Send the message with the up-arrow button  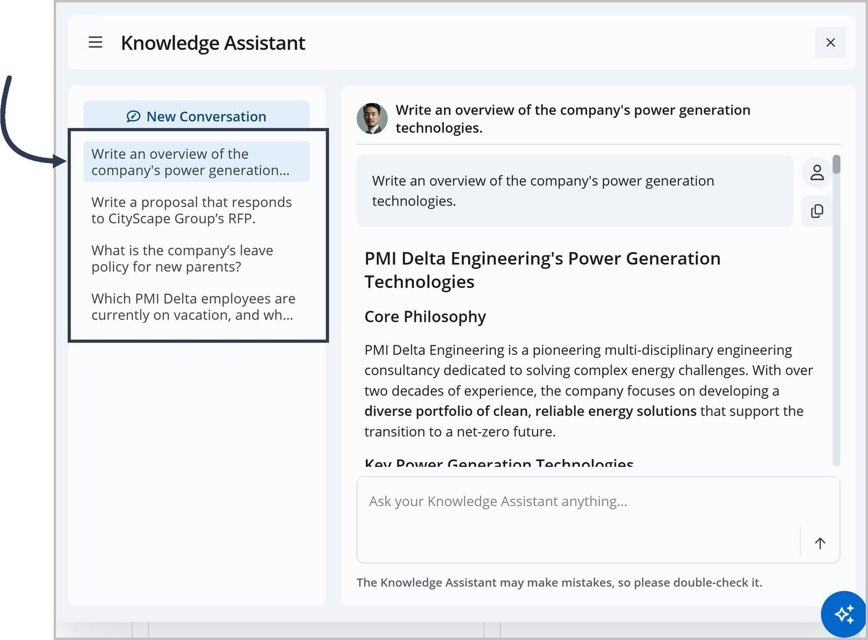(820, 543)
